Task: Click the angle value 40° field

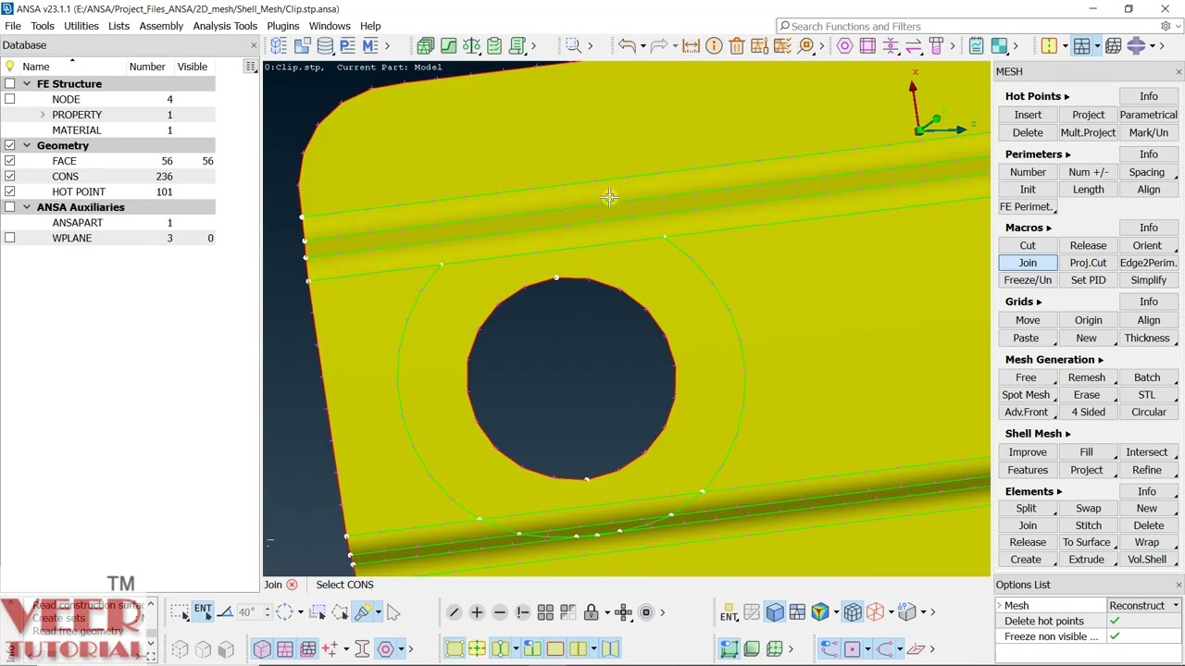Action: click(250, 612)
